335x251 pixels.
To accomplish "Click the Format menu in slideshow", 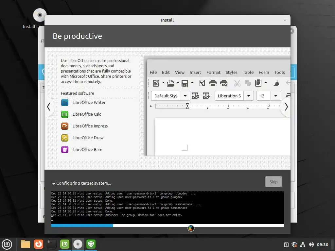I will point(213,72).
